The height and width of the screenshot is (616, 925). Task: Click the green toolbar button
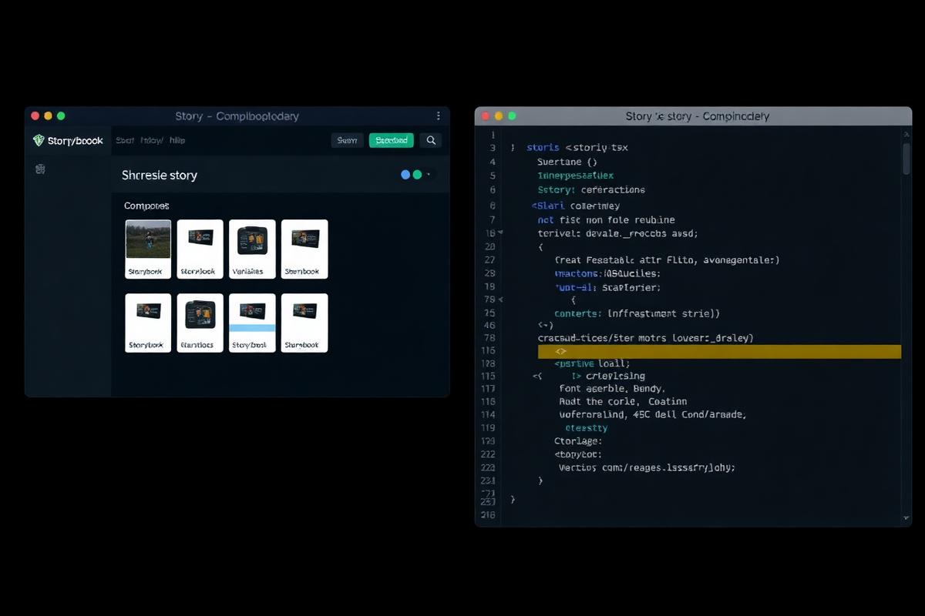tap(392, 140)
